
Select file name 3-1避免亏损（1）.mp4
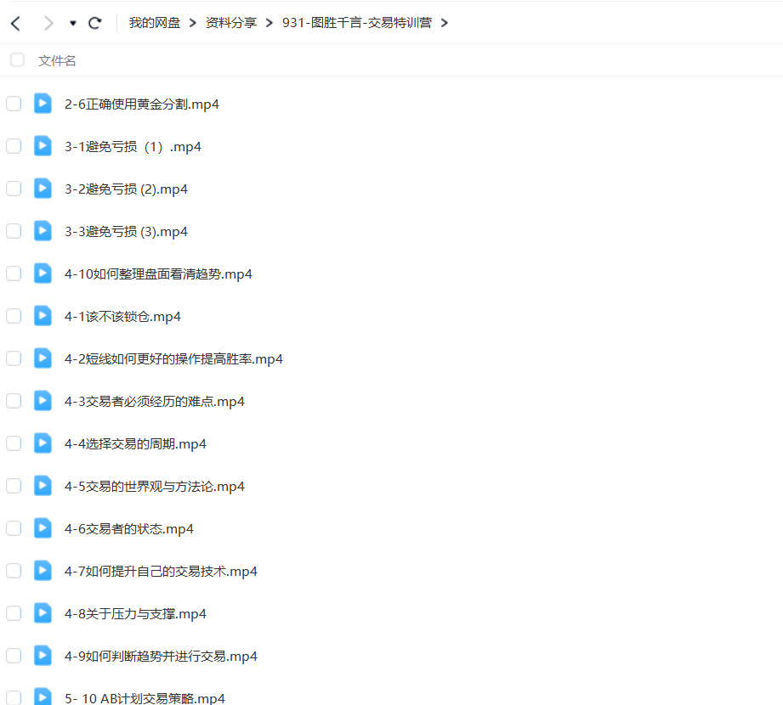coord(133,147)
